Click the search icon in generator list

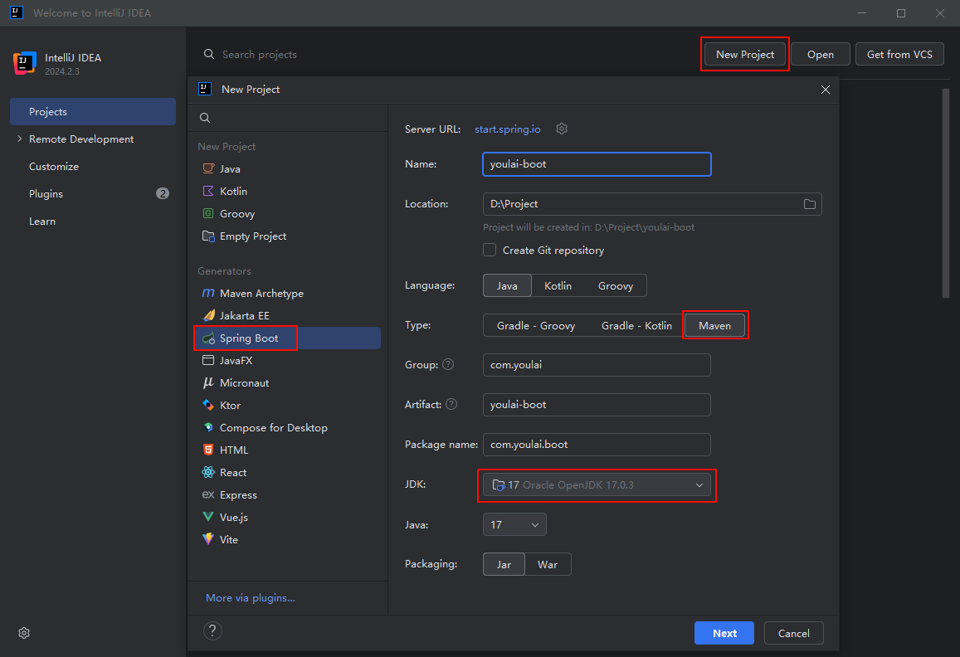click(x=205, y=118)
